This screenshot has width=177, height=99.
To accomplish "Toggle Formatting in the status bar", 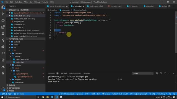I will 162,94.
